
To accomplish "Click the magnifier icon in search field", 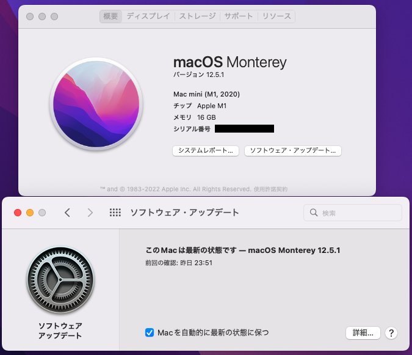I will click(314, 213).
